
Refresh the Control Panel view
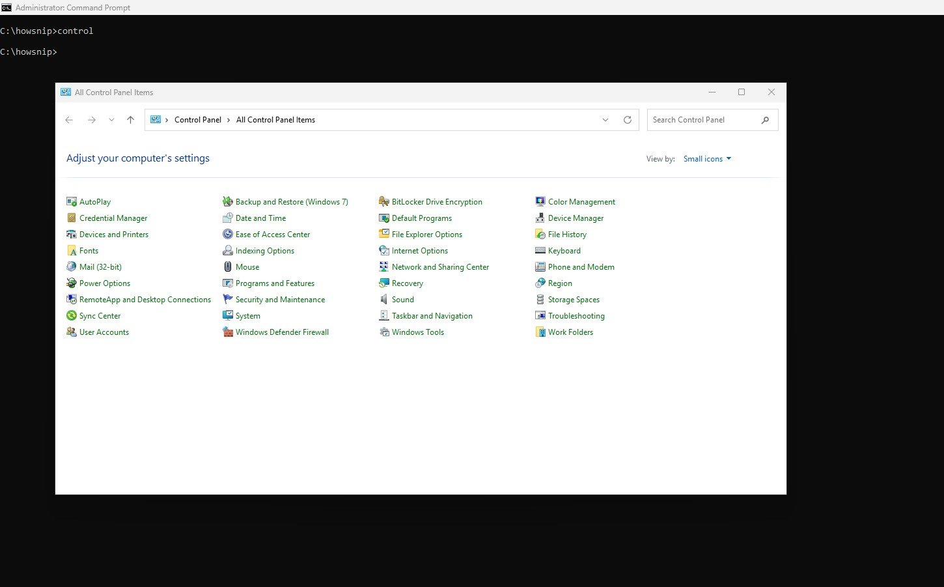[628, 120]
